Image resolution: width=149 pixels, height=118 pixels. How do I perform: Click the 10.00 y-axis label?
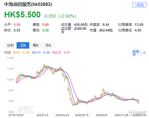10,80
